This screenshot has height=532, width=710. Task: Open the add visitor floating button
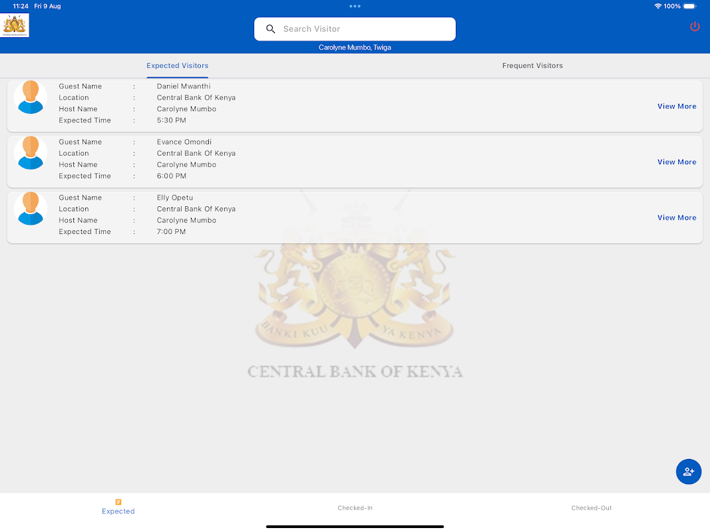(688, 471)
